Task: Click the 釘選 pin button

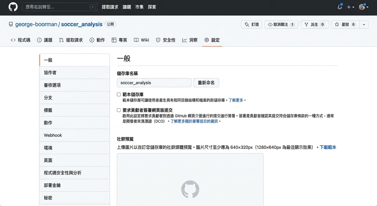Action: point(252,24)
